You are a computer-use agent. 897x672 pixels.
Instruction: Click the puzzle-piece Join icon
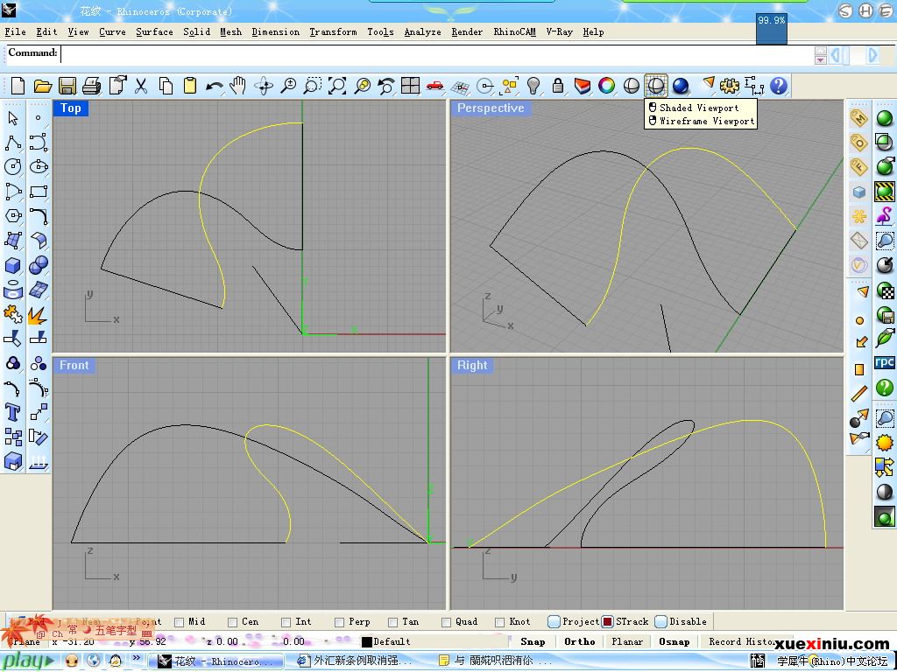[13, 314]
